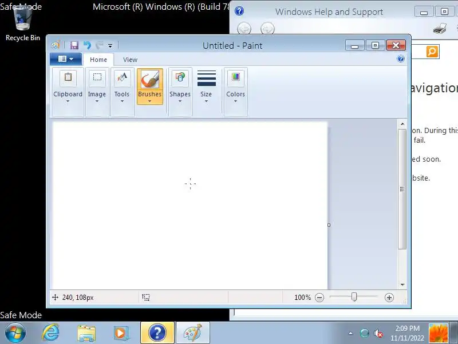Image resolution: width=458 pixels, height=344 pixels.
Task: Expand the Tools group dropdown
Action: [122, 101]
